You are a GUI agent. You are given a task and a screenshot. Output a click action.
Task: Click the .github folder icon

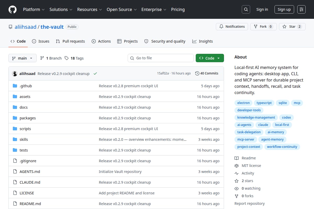coord(15,86)
